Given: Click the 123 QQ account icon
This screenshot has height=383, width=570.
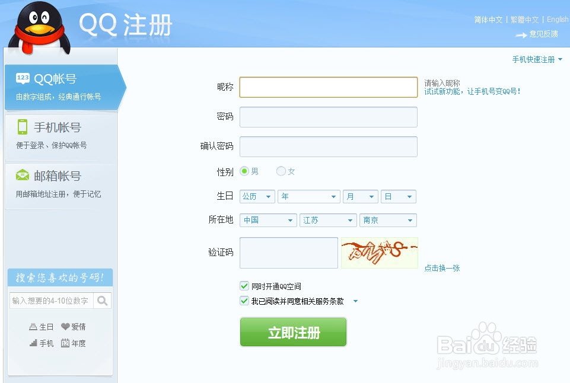Looking at the screenshot, I should (x=23, y=78).
